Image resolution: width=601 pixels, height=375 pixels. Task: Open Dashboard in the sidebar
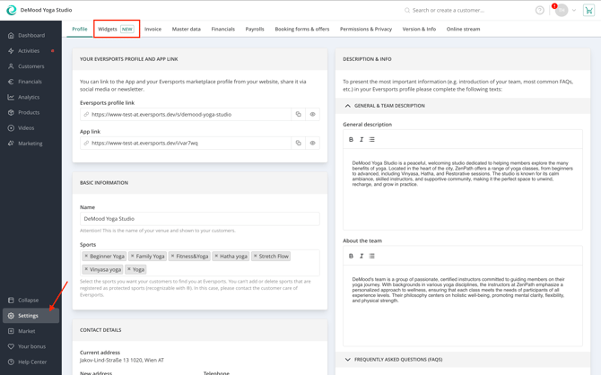(31, 35)
